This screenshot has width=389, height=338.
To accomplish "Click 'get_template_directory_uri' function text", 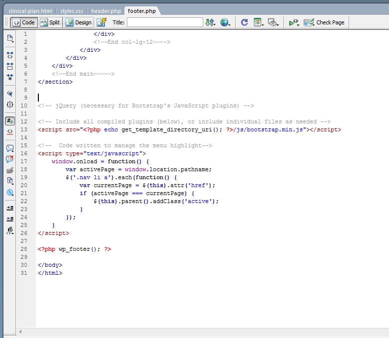I will 166,130.
